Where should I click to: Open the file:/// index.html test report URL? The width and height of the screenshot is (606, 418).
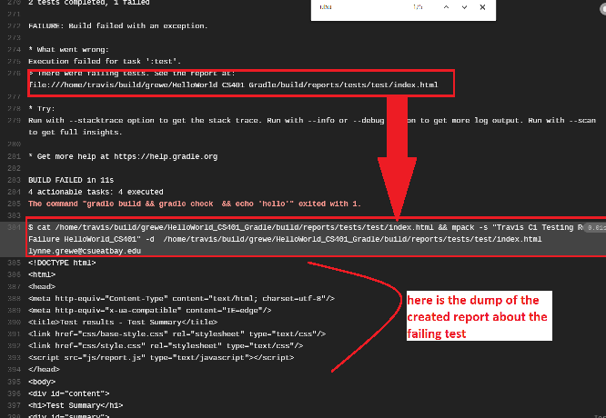(233, 85)
